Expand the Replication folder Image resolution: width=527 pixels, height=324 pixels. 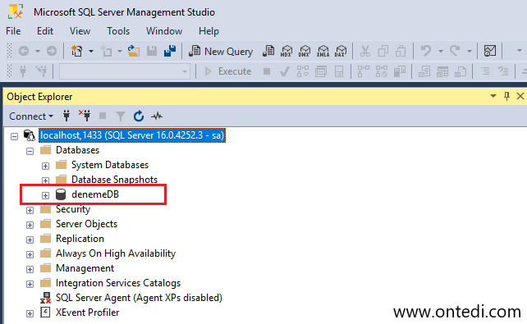(x=30, y=240)
